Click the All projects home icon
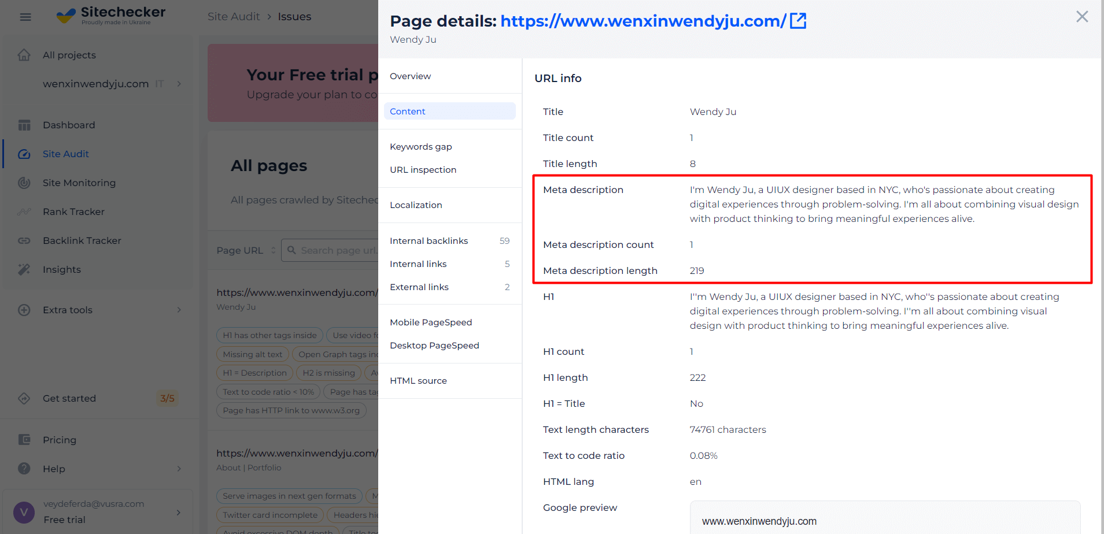 [24, 55]
